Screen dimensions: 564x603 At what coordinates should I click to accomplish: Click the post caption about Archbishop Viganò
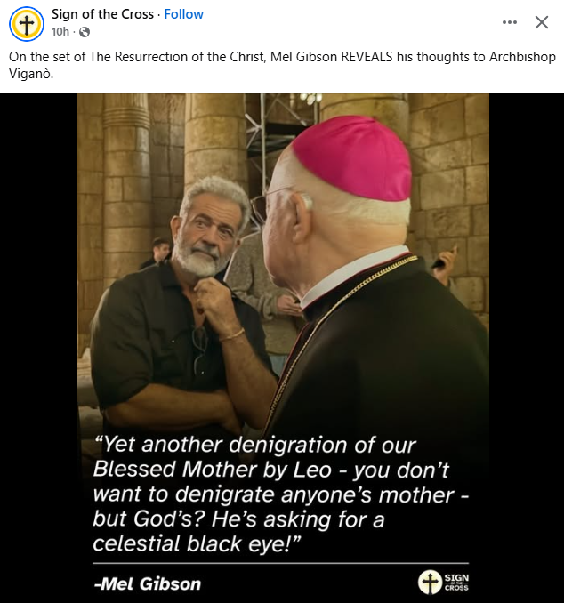coord(282,65)
